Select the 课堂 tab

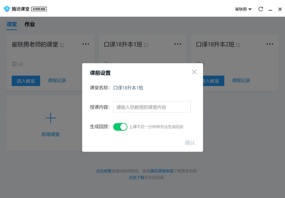click(x=12, y=24)
